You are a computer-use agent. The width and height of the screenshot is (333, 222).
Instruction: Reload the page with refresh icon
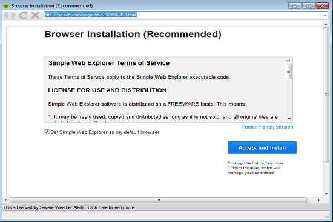[23, 15]
